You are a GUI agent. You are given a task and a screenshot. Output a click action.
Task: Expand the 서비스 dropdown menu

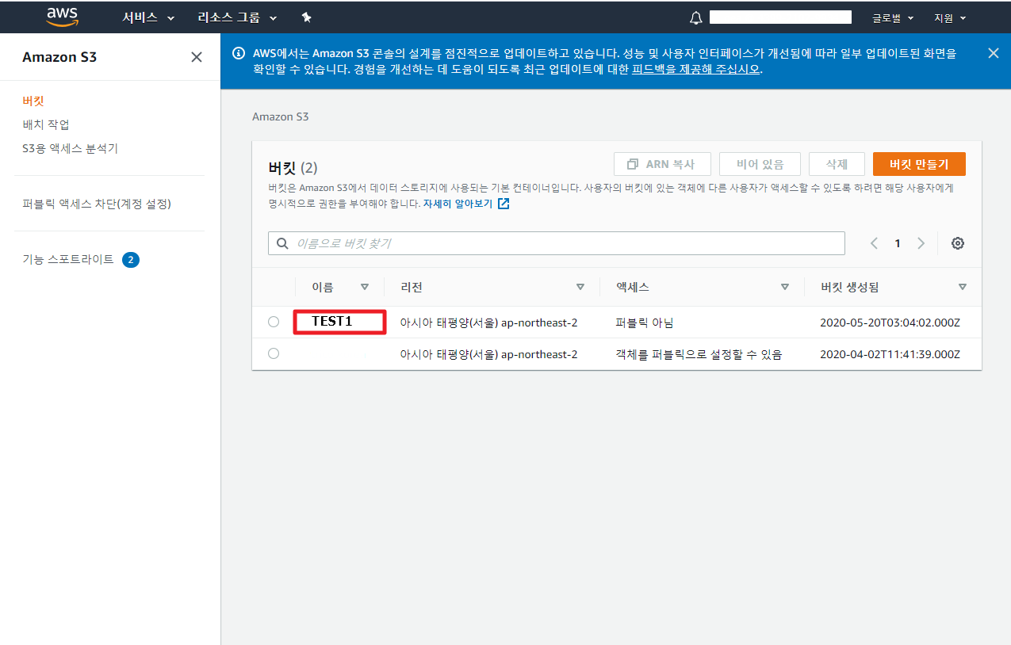[148, 17]
